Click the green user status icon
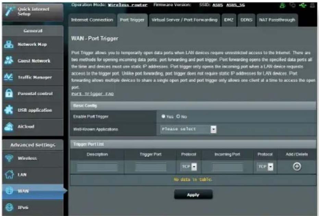The height and width of the screenshot is (216, 319). tap(282, 5)
